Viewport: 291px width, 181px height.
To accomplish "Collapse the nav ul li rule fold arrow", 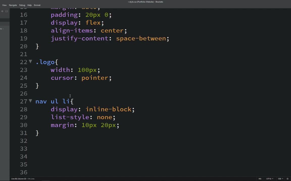I will pyautogui.click(x=30, y=101).
